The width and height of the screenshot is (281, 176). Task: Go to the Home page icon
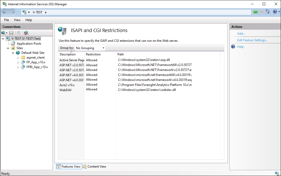[x=267, y=12]
